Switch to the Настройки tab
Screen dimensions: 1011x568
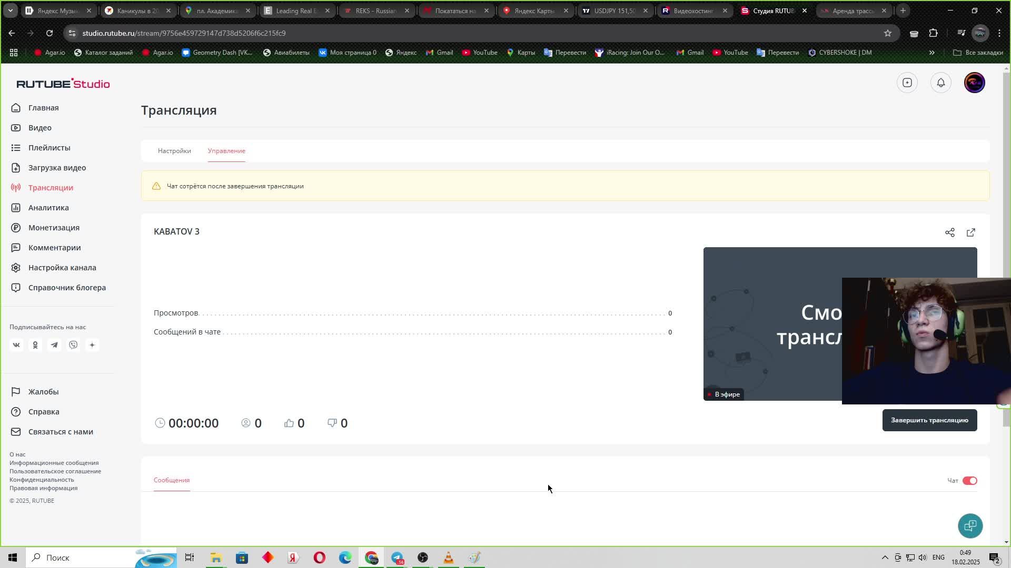[174, 151]
